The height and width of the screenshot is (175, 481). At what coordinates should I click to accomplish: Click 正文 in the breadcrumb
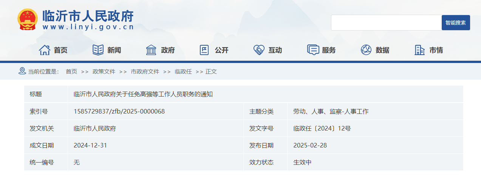[211, 71]
